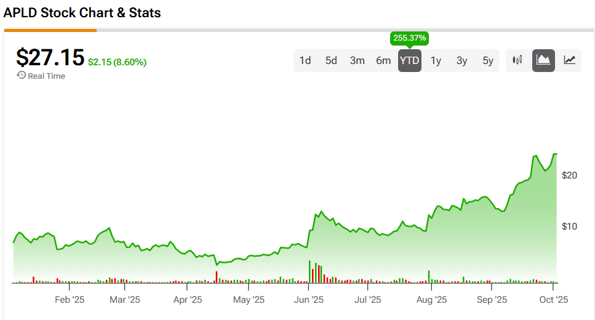Switch to 3y time range
Viewport: 595px width, 320px height.
tap(462, 60)
